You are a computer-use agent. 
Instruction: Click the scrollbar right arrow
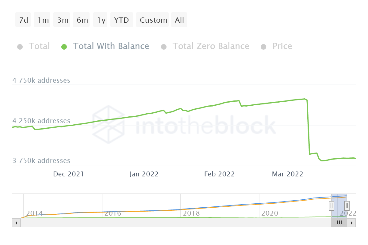(x=352, y=223)
